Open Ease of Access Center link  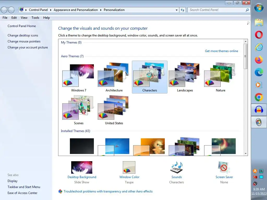click(22, 193)
